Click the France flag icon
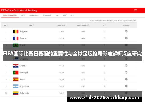This screenshot has width=145, height=105. (x=16, y=38)
